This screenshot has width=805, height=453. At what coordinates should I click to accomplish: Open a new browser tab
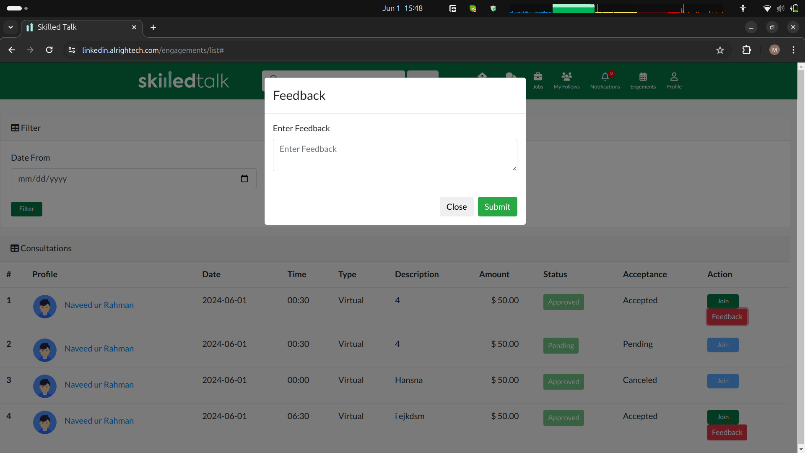pyautogui.click(x=153, y=27)
